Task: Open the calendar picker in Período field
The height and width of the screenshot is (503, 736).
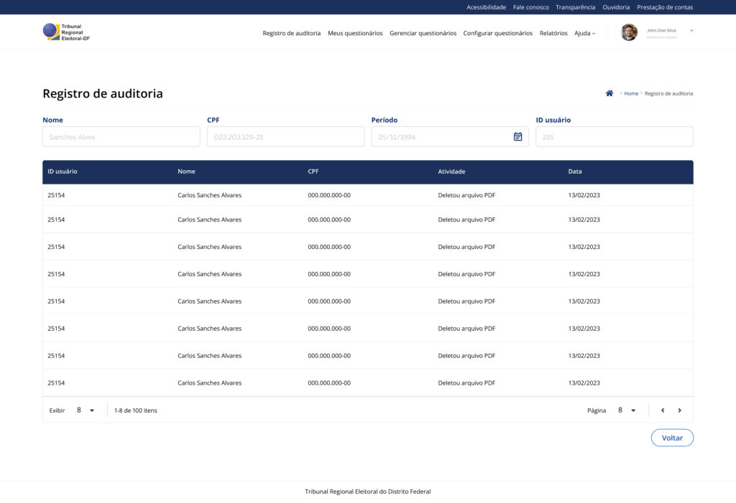Action: [x=517, y=137]
